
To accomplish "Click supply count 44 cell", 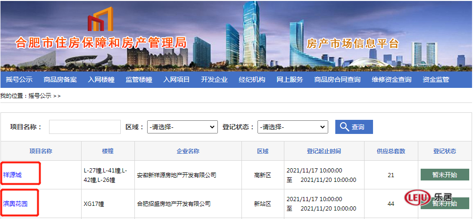I will [391, 204].
